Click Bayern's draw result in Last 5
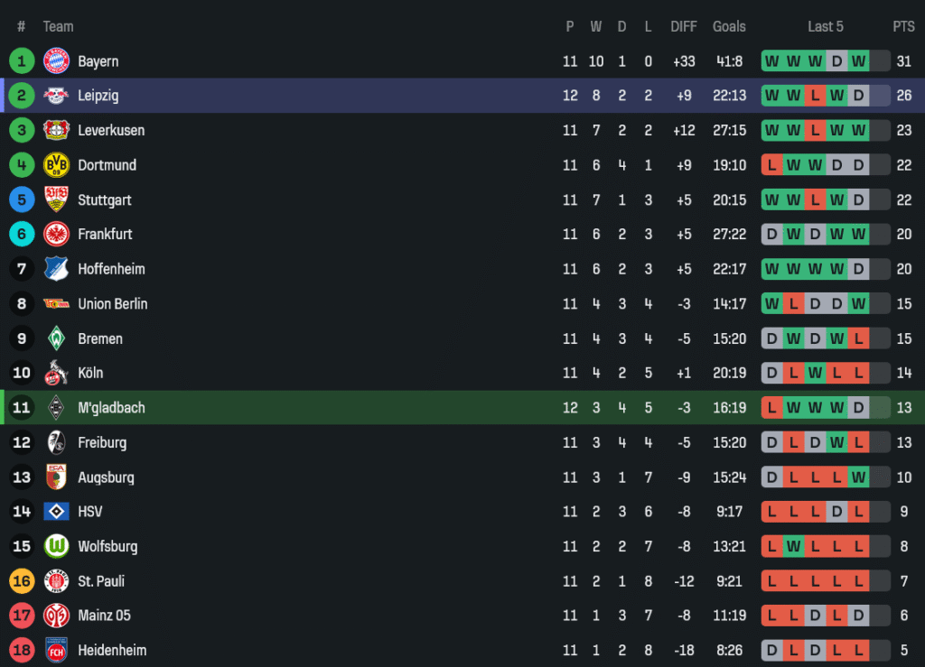Image resolution: width=925 pixels, height=667 pixels. (836, 61)
